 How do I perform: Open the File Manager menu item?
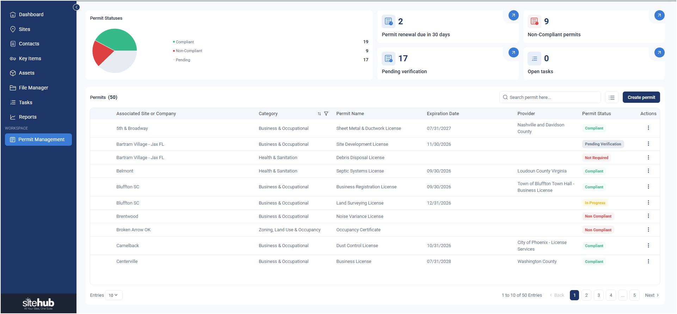pos(33,88)
